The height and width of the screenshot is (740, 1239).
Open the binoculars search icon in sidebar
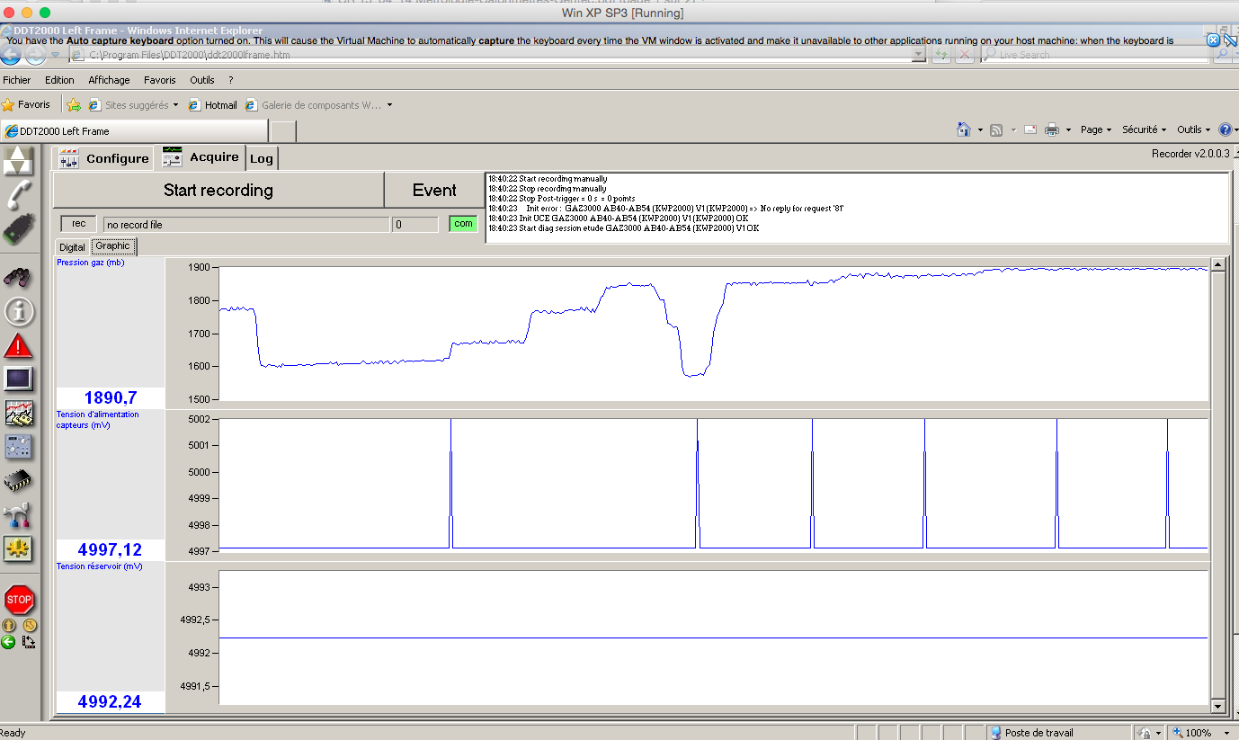point(18,278)
